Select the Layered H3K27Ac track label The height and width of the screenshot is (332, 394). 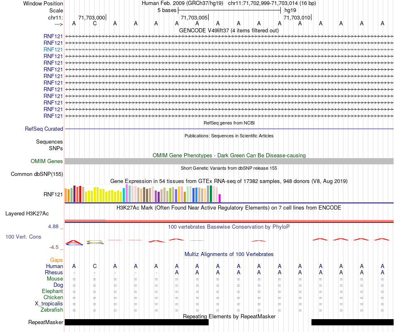tap(27, 214)
